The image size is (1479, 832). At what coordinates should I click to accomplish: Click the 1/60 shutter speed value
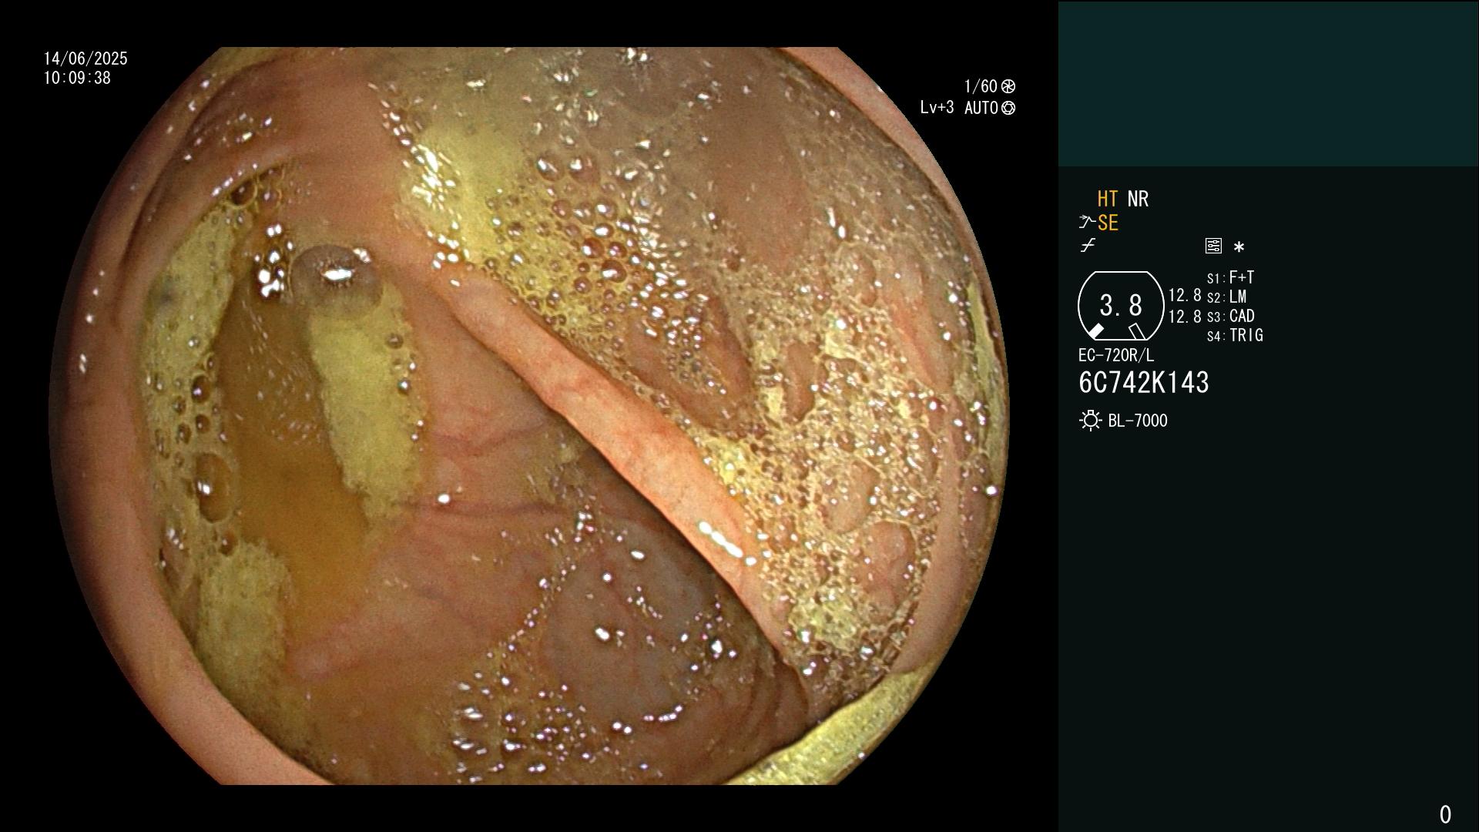(981, 86)
